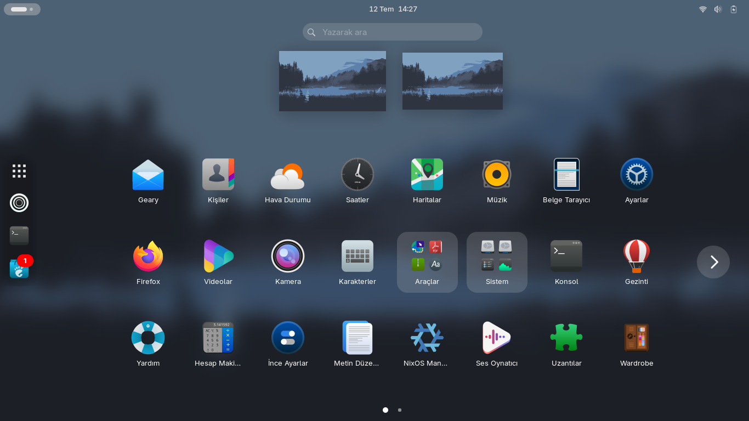The height and width of the screenshot is (421, 749).
Task: Select first app grid page dot
Action: (x=385, y=410)
